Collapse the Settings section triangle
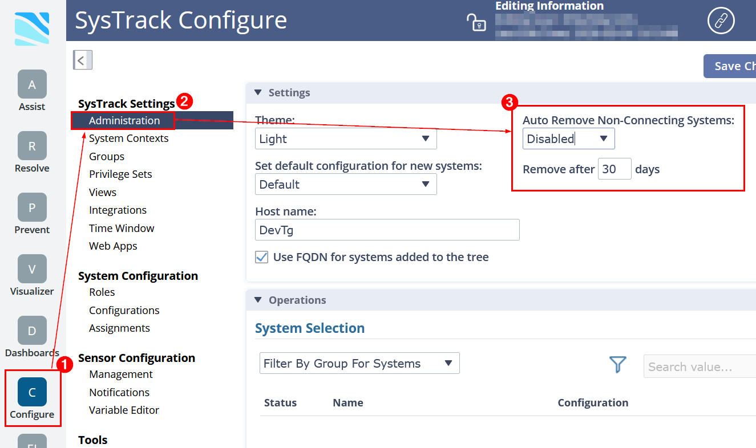The height and width of the screenshot is (448, 756). point(258,92)
